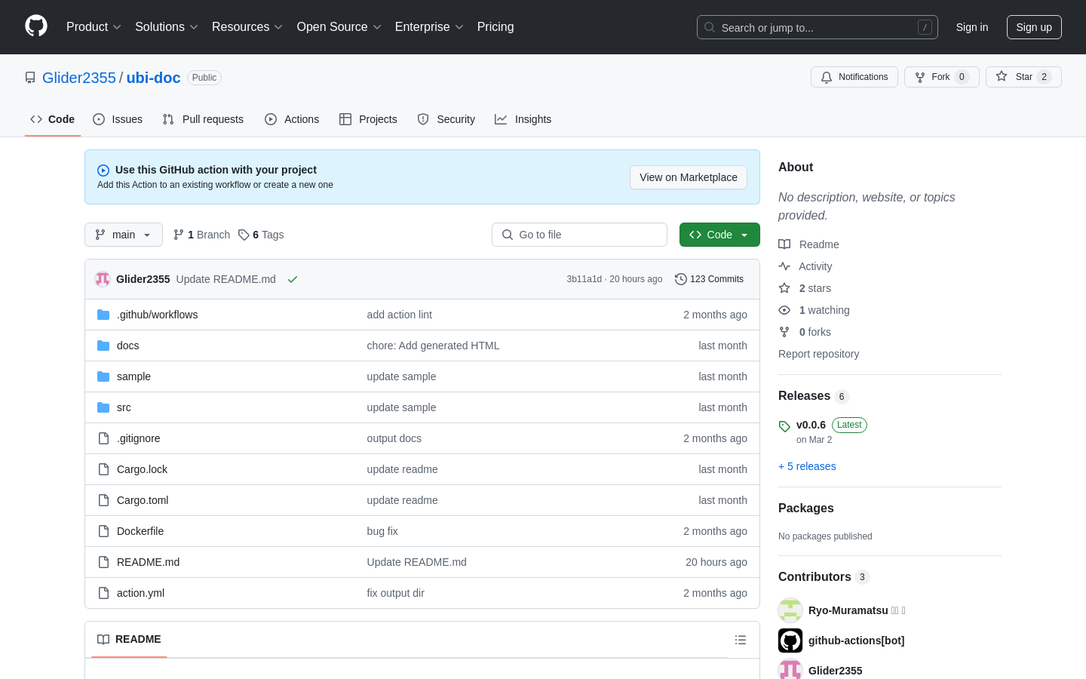Screen dimensions: 1086x679
Task: Open the Actions tab
Action: pyautogui.click(x=292, y=119)
